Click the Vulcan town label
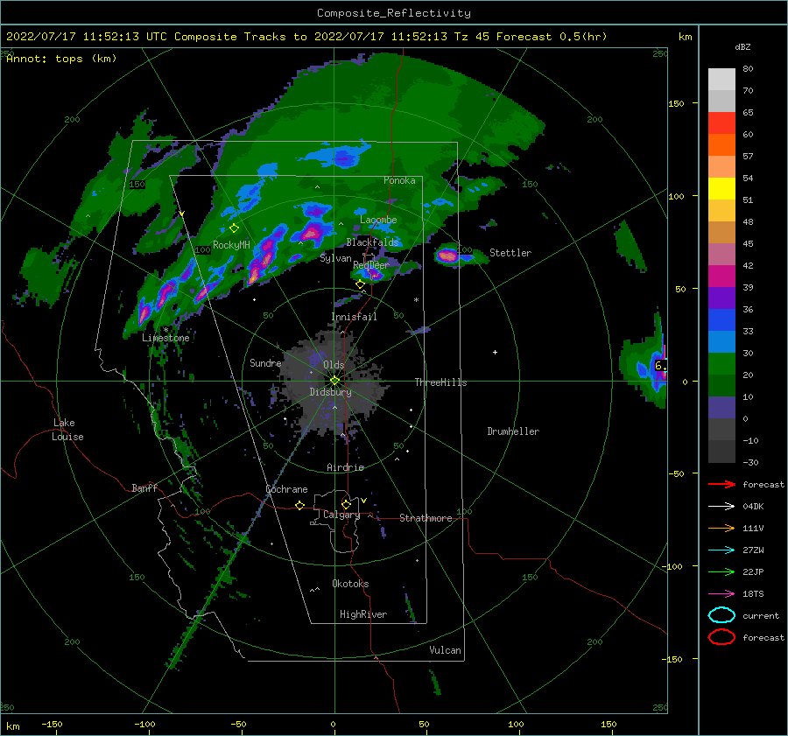The height and width of the screenshot is (736, 788). click(x=445, y=650)
